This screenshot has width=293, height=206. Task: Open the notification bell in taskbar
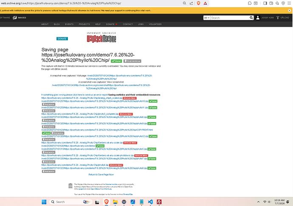[x=288, y=202]
